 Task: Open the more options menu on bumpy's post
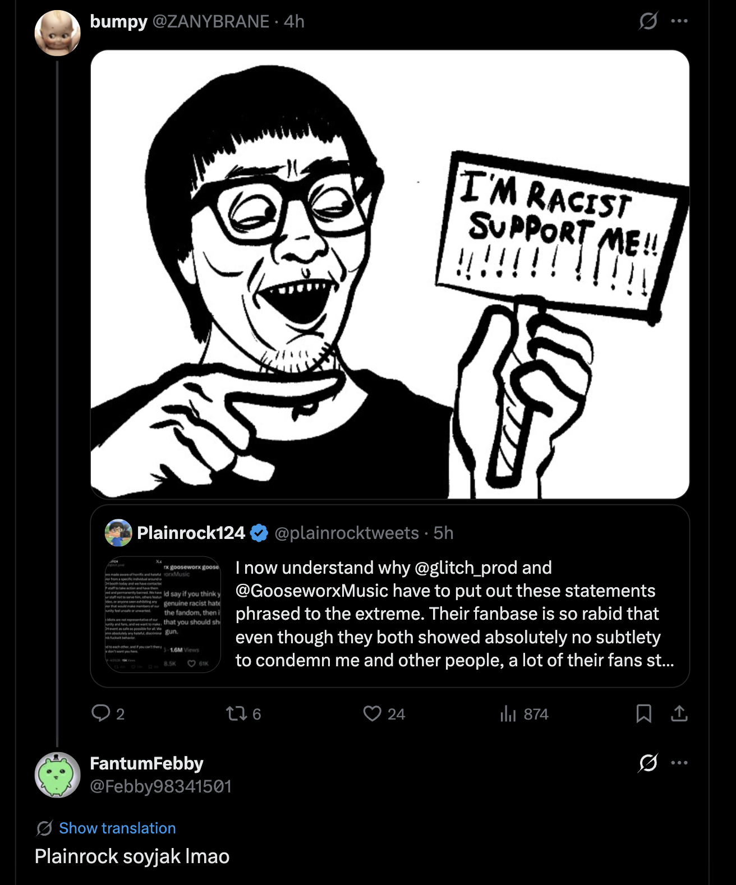click(679, 21)
